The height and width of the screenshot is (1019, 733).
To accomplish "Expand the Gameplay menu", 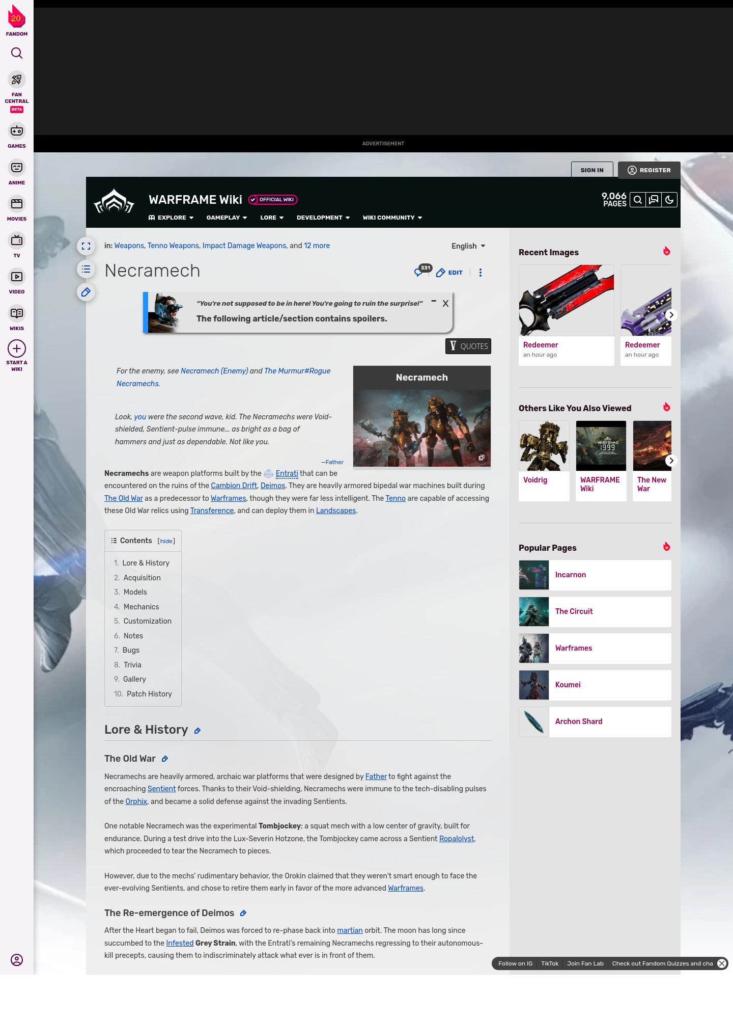I will pyautogui.click(x=227, y=218).
